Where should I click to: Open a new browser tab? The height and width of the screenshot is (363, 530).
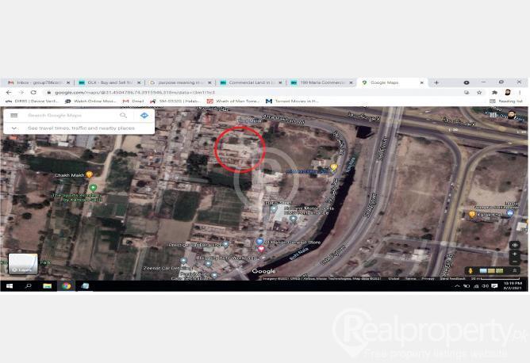(436, 82)
